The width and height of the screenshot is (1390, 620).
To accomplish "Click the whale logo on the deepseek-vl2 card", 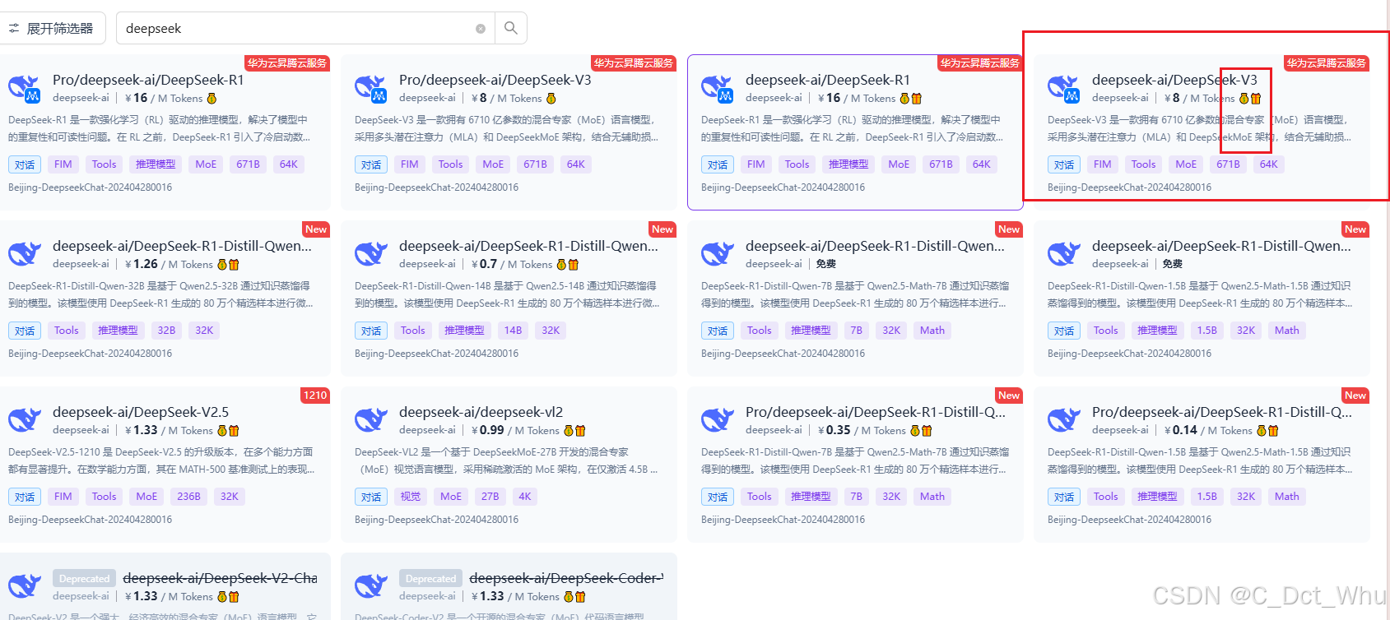I will 371,420.
